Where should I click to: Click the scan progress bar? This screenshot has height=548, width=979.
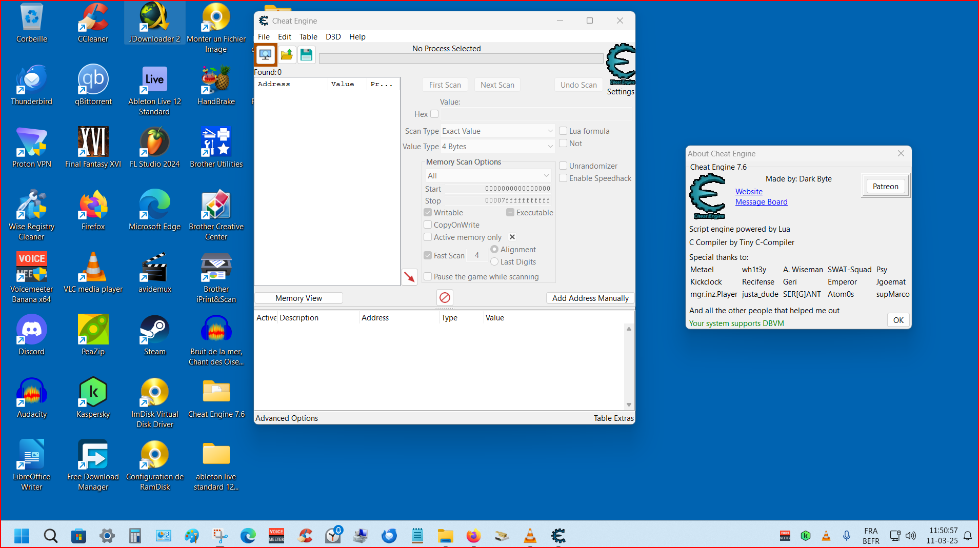tap(461, 58)
